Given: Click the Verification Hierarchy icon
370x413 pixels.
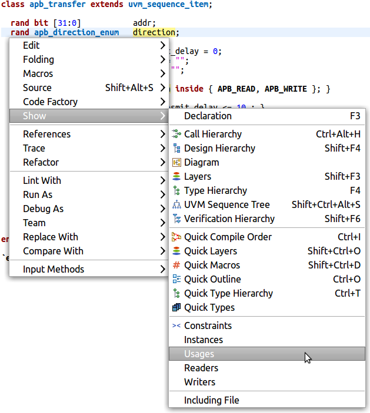Looking at the screenshot, I should click(176, 219).
